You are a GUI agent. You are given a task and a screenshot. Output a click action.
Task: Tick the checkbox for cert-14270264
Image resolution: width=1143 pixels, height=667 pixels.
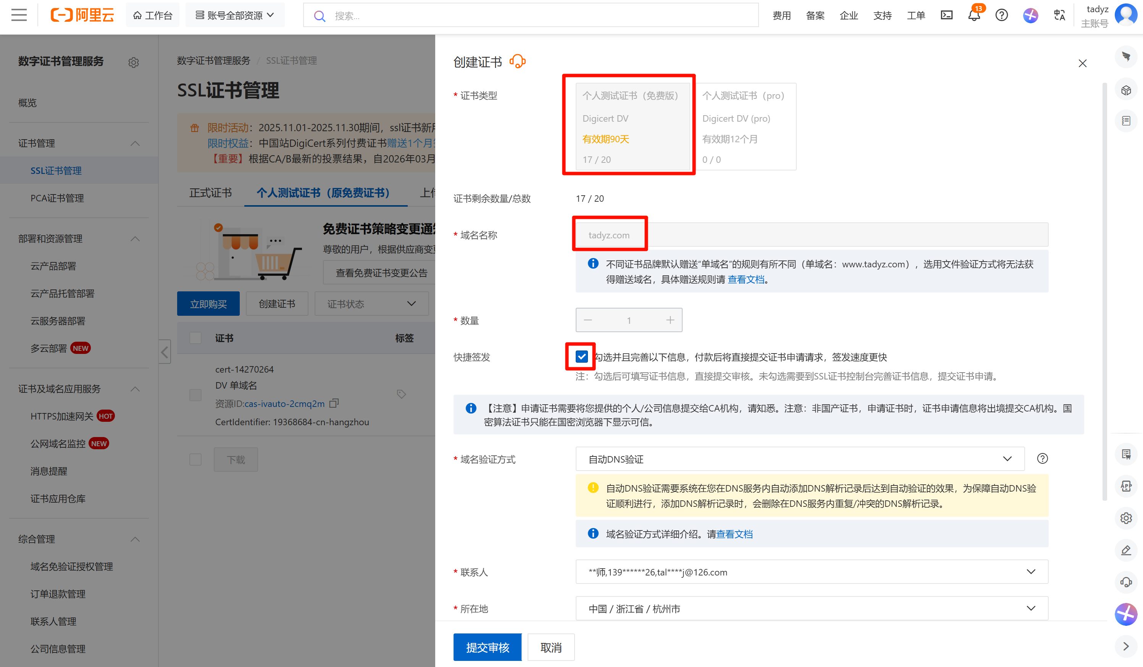pos(195,395)
